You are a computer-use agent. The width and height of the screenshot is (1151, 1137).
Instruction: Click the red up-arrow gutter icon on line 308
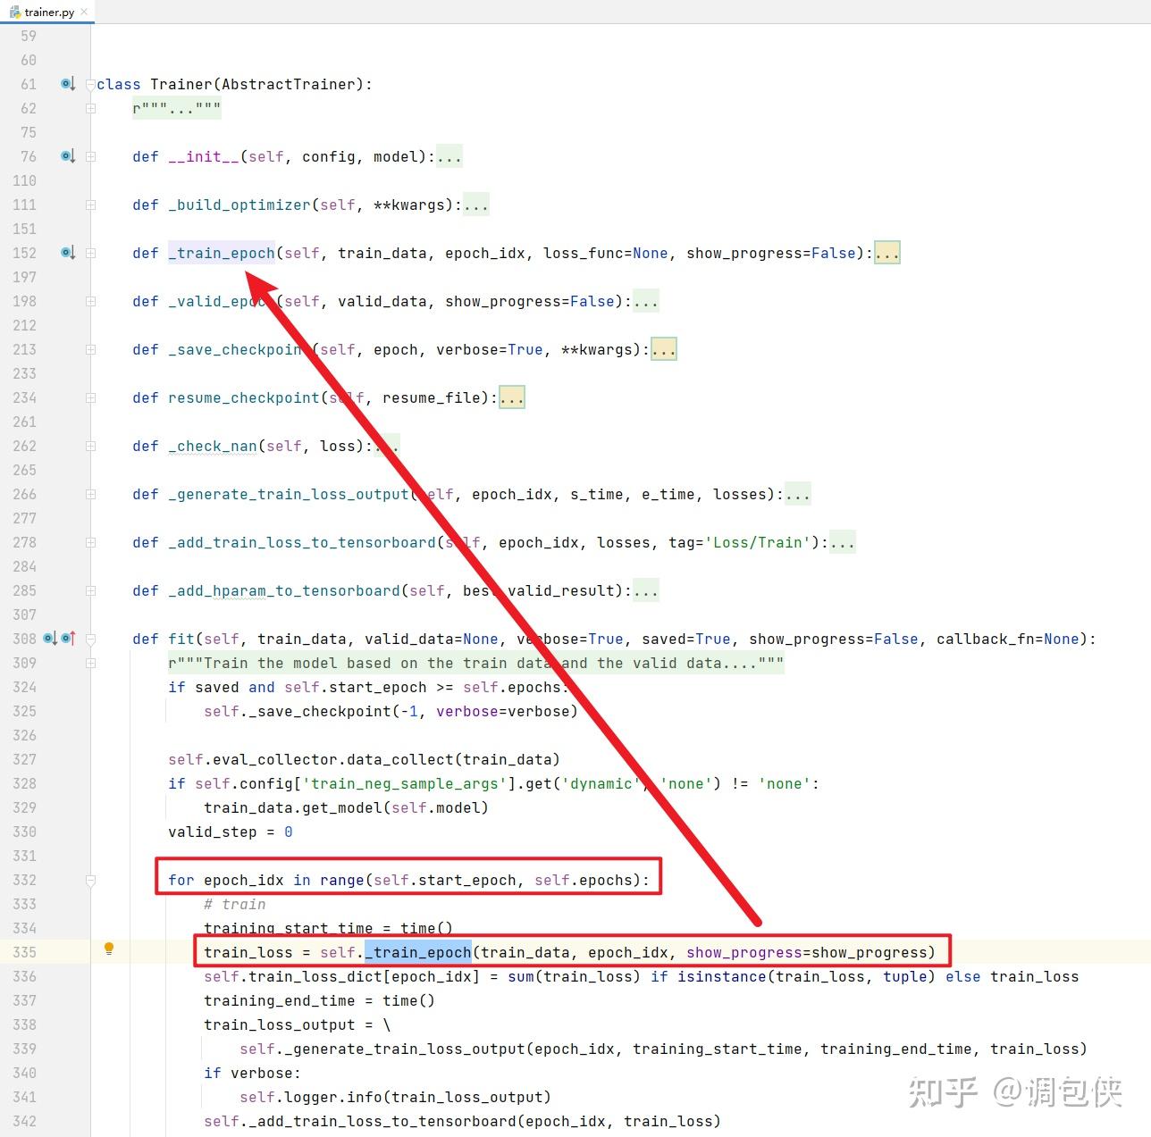click(x=69, y=639)
